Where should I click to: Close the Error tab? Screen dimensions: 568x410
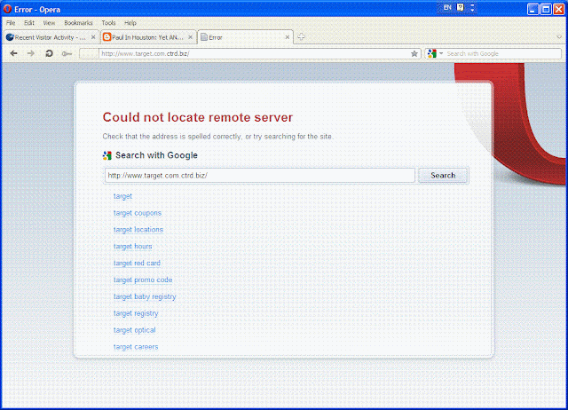point(288,37)
